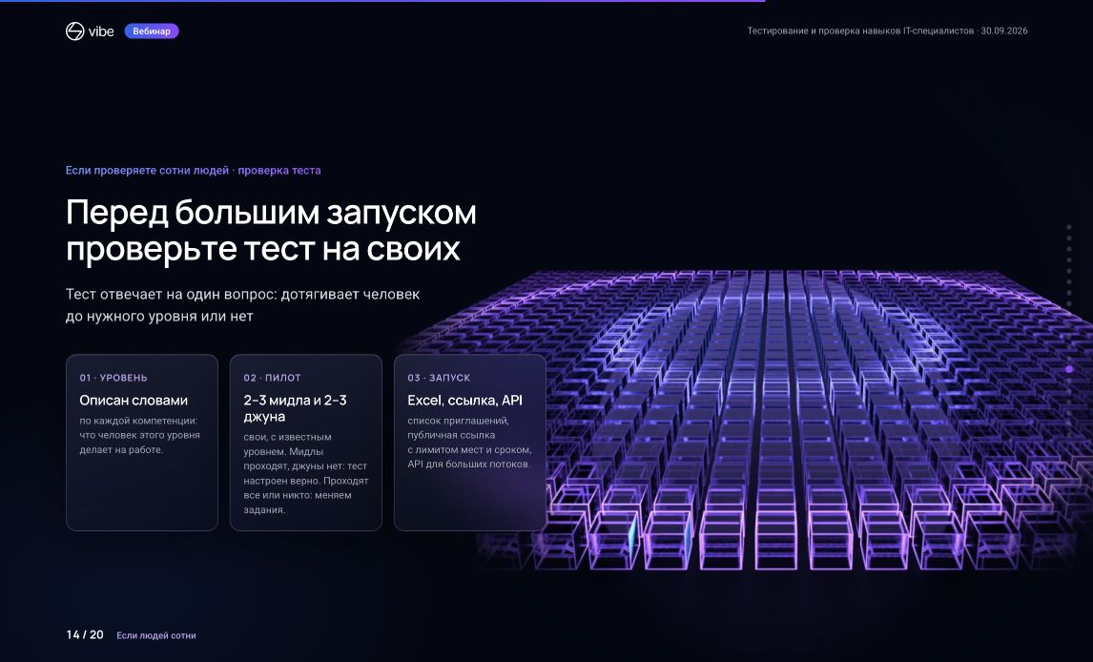Click the subtitle 'Тест отвечает на один вопрос'

coord(242,304)
